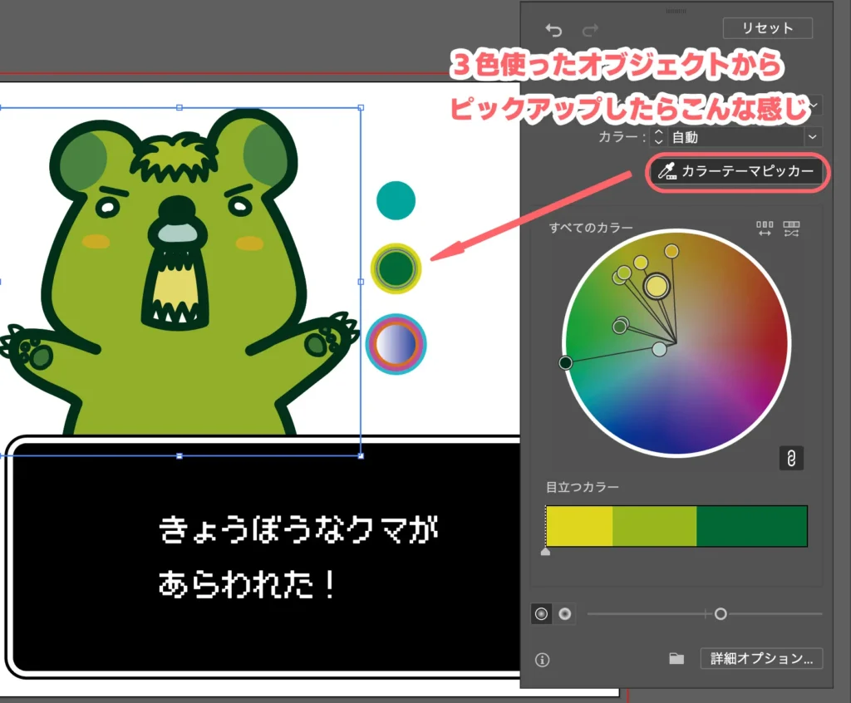
Task: Toggle the link harmony colors chain icon
Action: click(791, 458)
